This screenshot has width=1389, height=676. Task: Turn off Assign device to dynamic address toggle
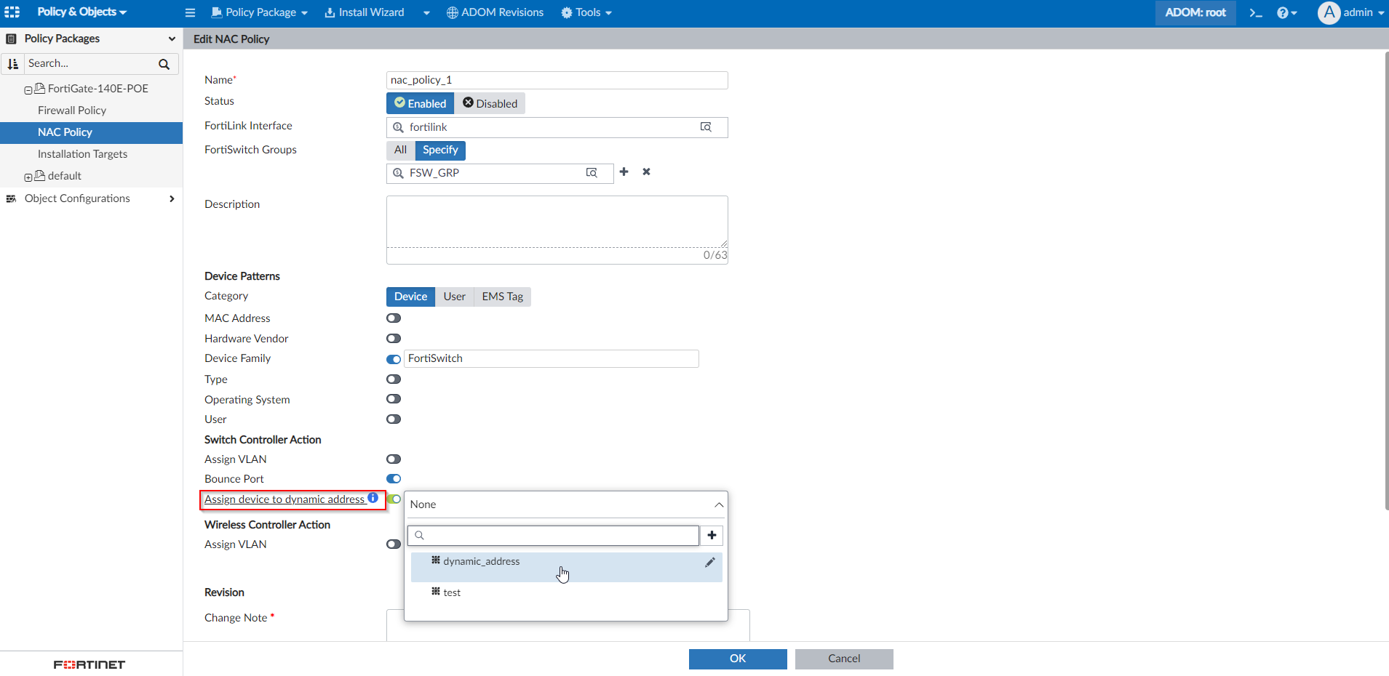point(395,499)
